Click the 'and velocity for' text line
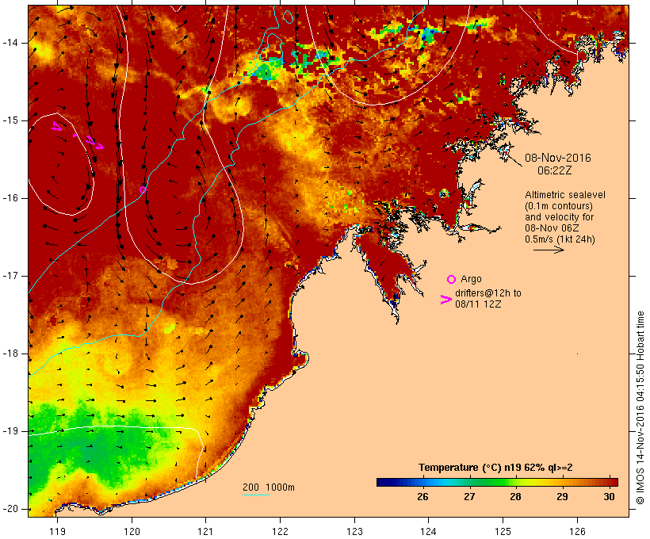Viewport: 650px width, 539px height. (559, 217)
